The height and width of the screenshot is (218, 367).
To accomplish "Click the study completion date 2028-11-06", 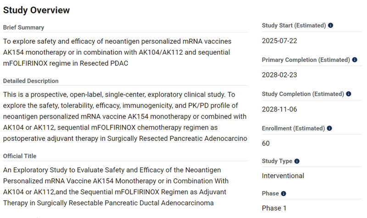I will 279,109.
